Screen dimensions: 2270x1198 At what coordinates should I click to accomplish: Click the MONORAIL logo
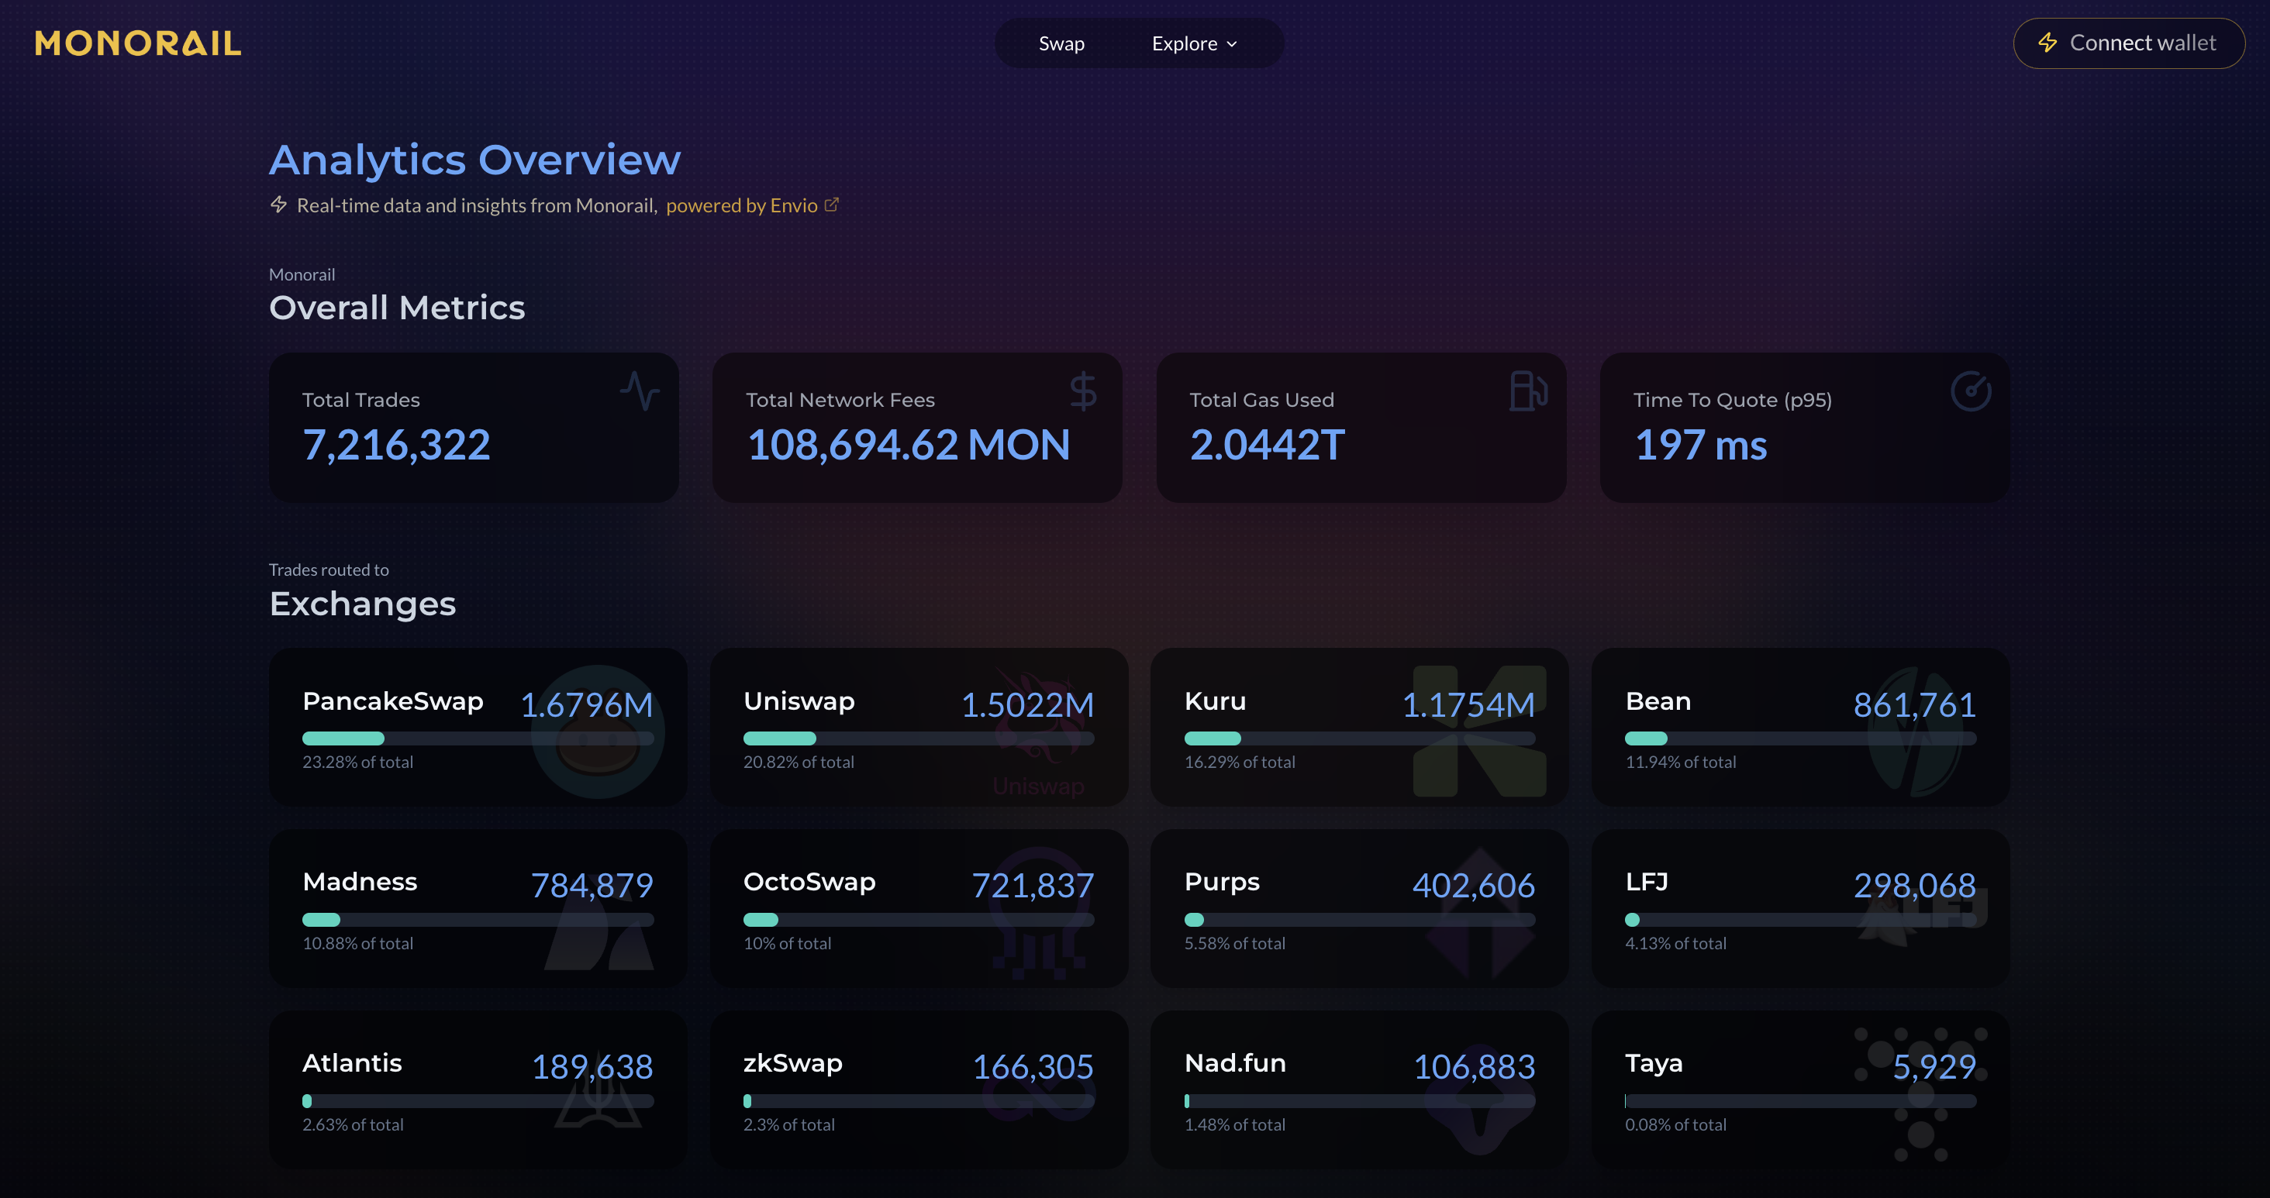tap(137, 43)
